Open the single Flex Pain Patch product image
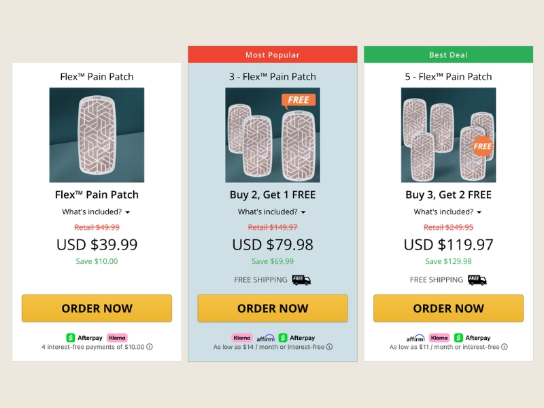Viewport: 544px width, 408px height. point(97,135)
